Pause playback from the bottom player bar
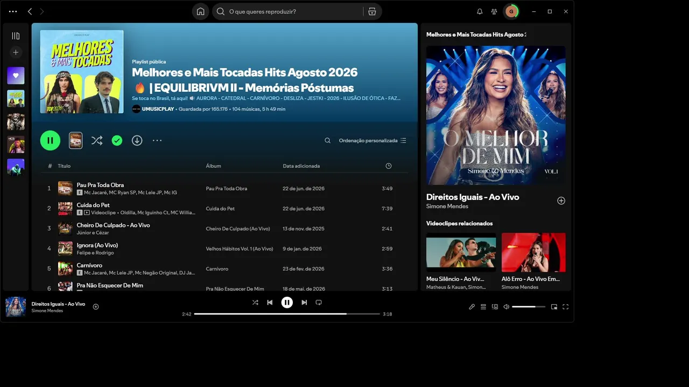Screen dimensions: 689x387 click(287, 303)
